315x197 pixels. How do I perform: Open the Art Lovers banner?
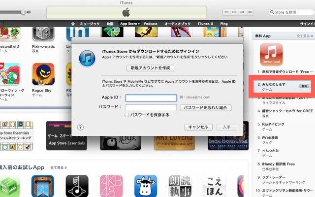[174, 143]
